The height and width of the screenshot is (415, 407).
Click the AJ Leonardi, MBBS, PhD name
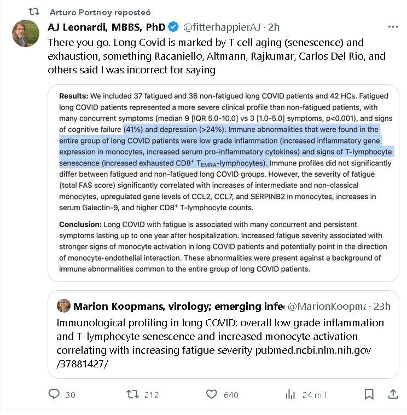click(x=107, y=27)
